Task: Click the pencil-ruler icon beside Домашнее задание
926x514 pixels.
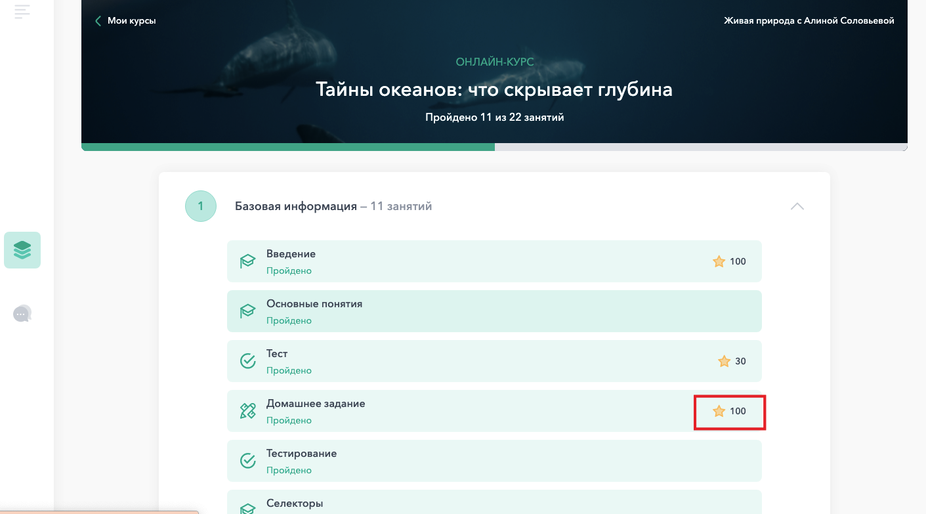Action: (x=247, y=411)
